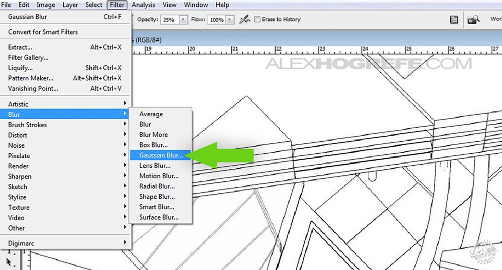Open the Lens Blur dialog
The image size is (502, 270).
[x=161, y=165]
